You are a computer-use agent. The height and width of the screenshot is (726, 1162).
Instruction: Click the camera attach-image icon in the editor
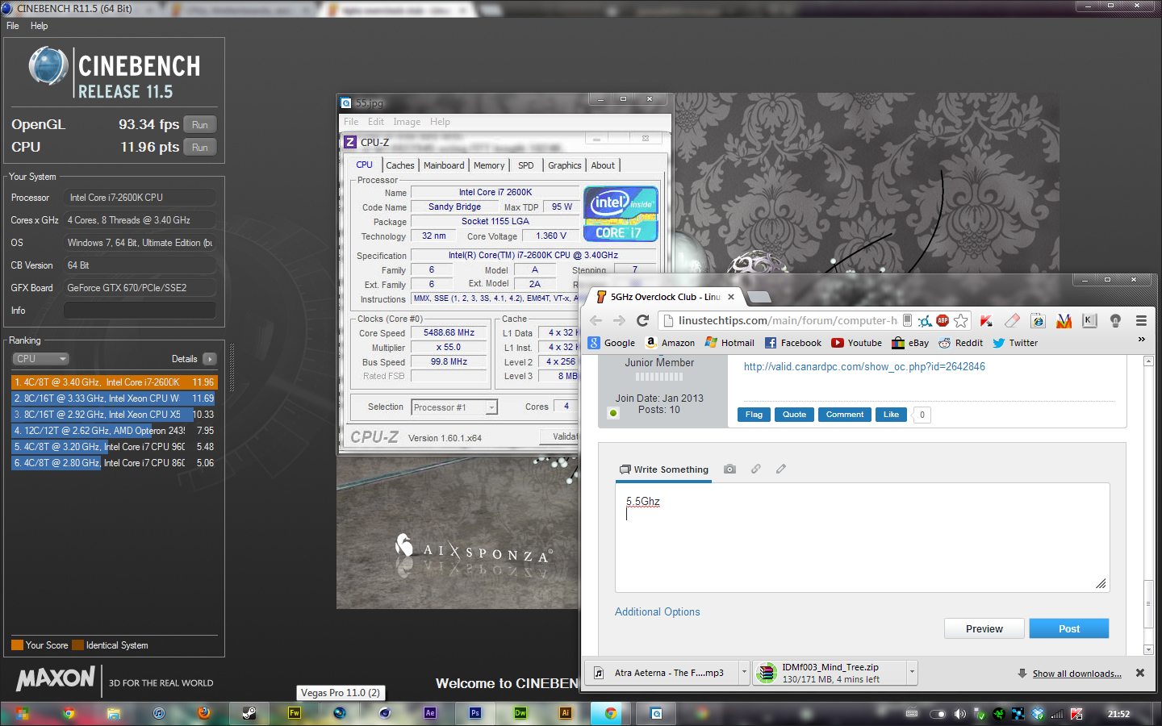point(729,469)
